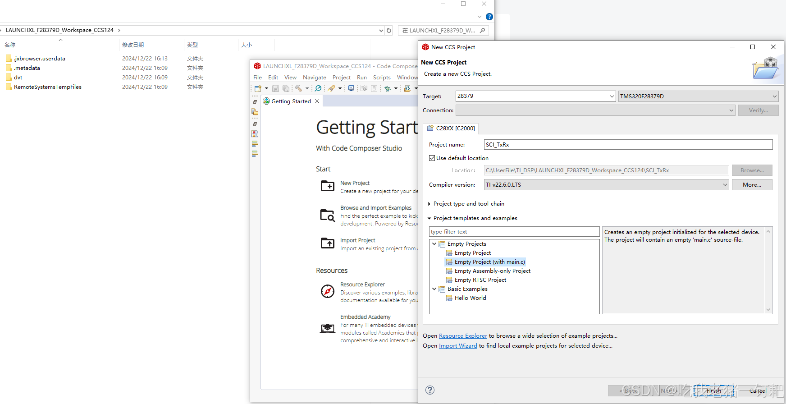Open the File menu
The width and height of the screenshot is (786, 404).
point(257,77)
